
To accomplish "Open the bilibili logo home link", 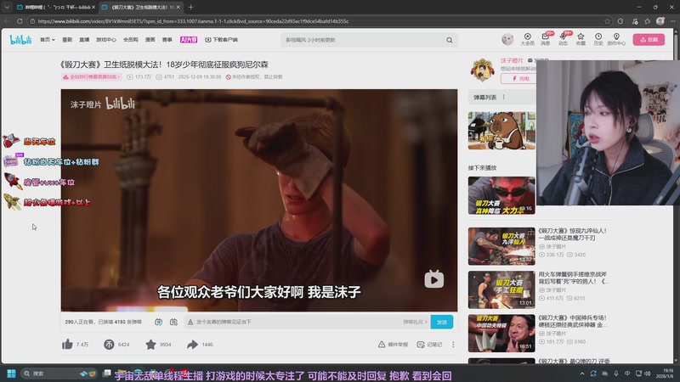I will pos(20,40).
